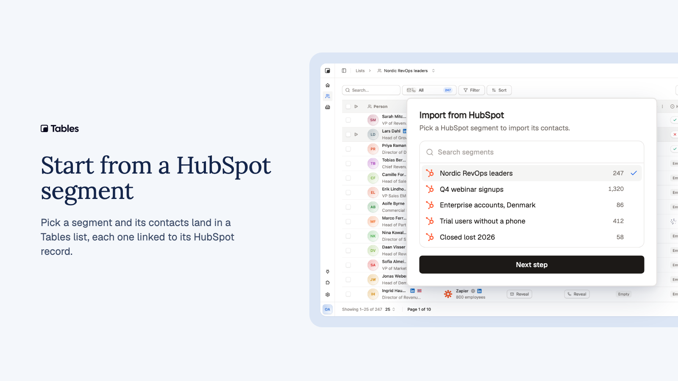The height and width of the screenshot is (381, 678).
Task: Tick the checkbox for Erik Lindho row
Action: click(x=348, y=193)
